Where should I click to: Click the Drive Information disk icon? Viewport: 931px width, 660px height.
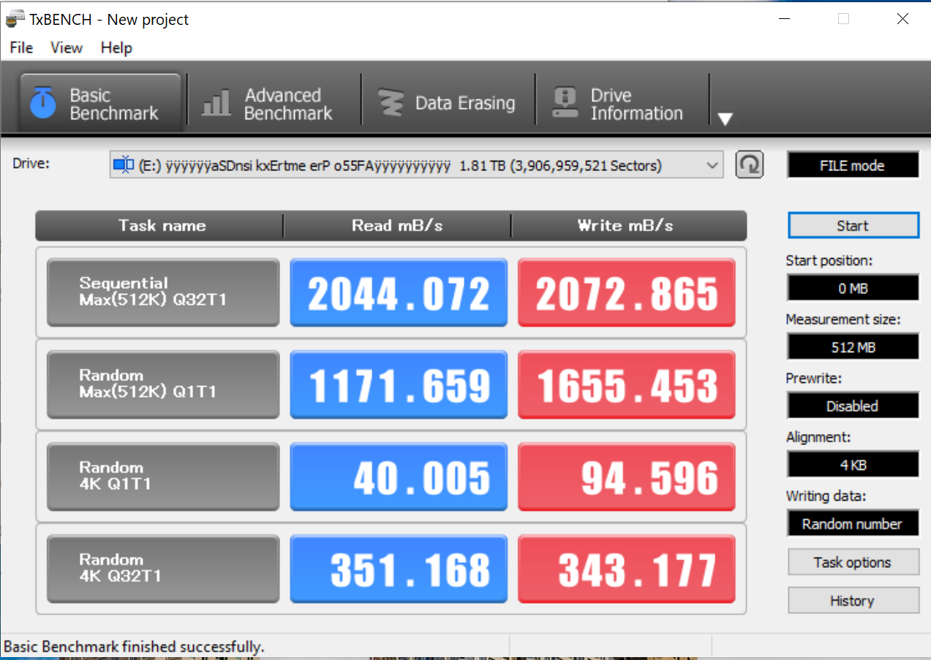click(x=565, y=103)
